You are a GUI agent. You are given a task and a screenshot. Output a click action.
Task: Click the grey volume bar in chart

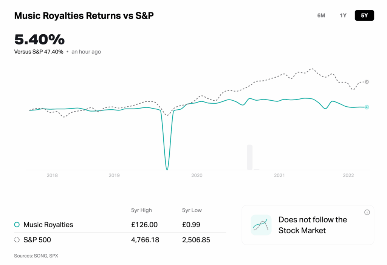click(249, 157)
